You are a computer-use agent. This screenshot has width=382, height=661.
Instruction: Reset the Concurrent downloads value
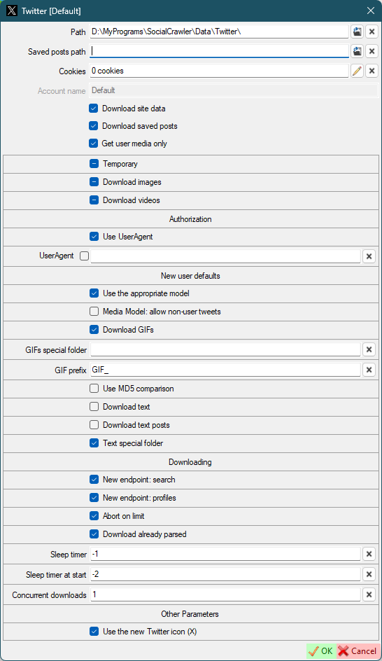point(369,594)
